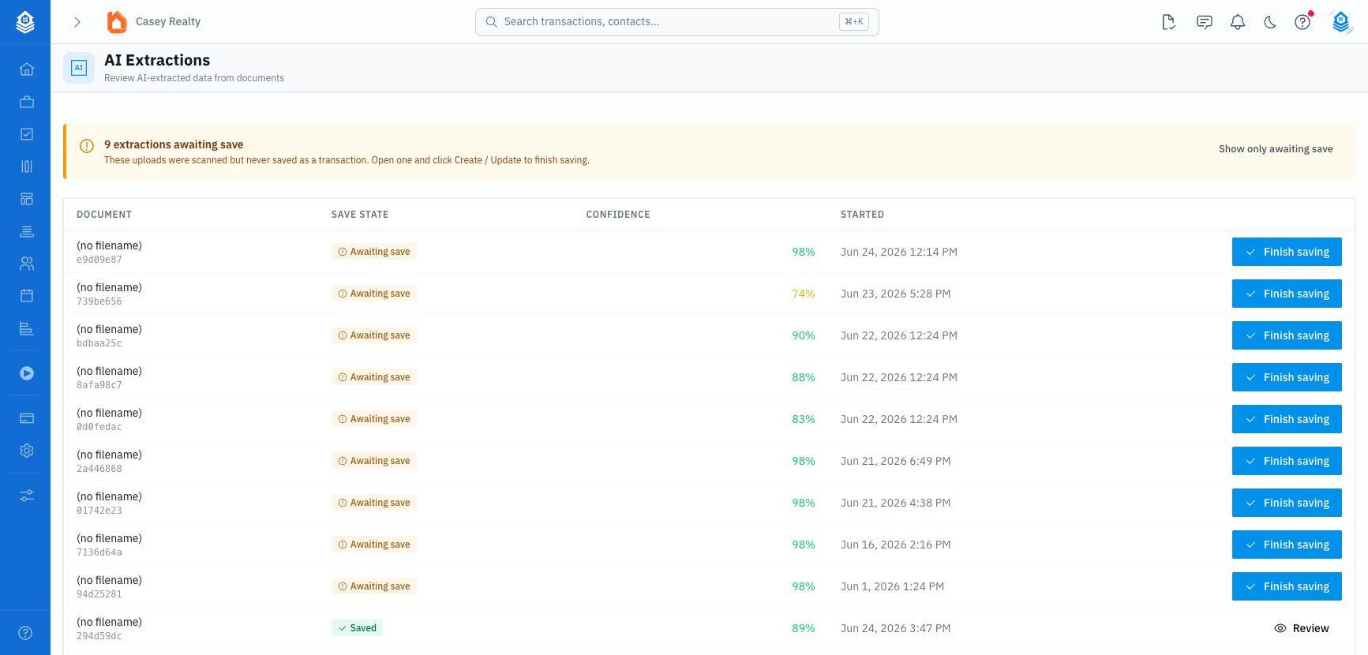1368x655 pixels.
Task: Open the help question mark in header
Action: [x=1302, y=22]
